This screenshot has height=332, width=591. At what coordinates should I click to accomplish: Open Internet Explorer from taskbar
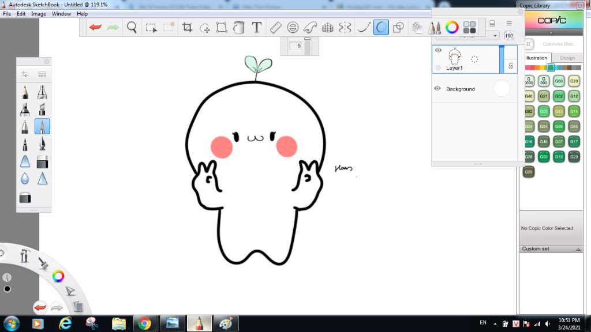point(65,323)
